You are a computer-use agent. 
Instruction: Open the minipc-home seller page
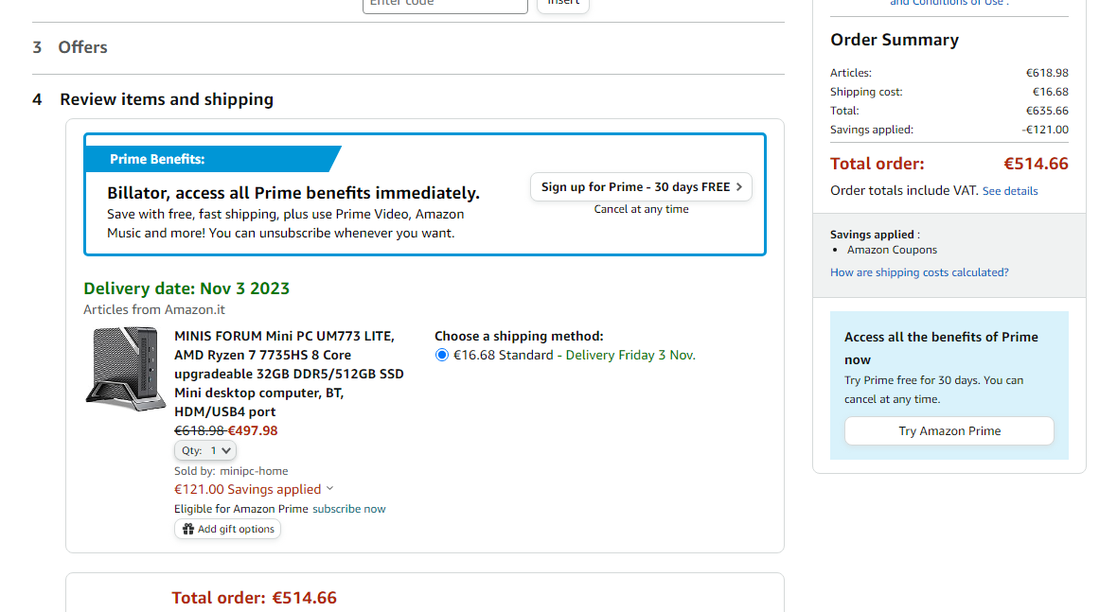pyautogui.click(x=254, y=471)
